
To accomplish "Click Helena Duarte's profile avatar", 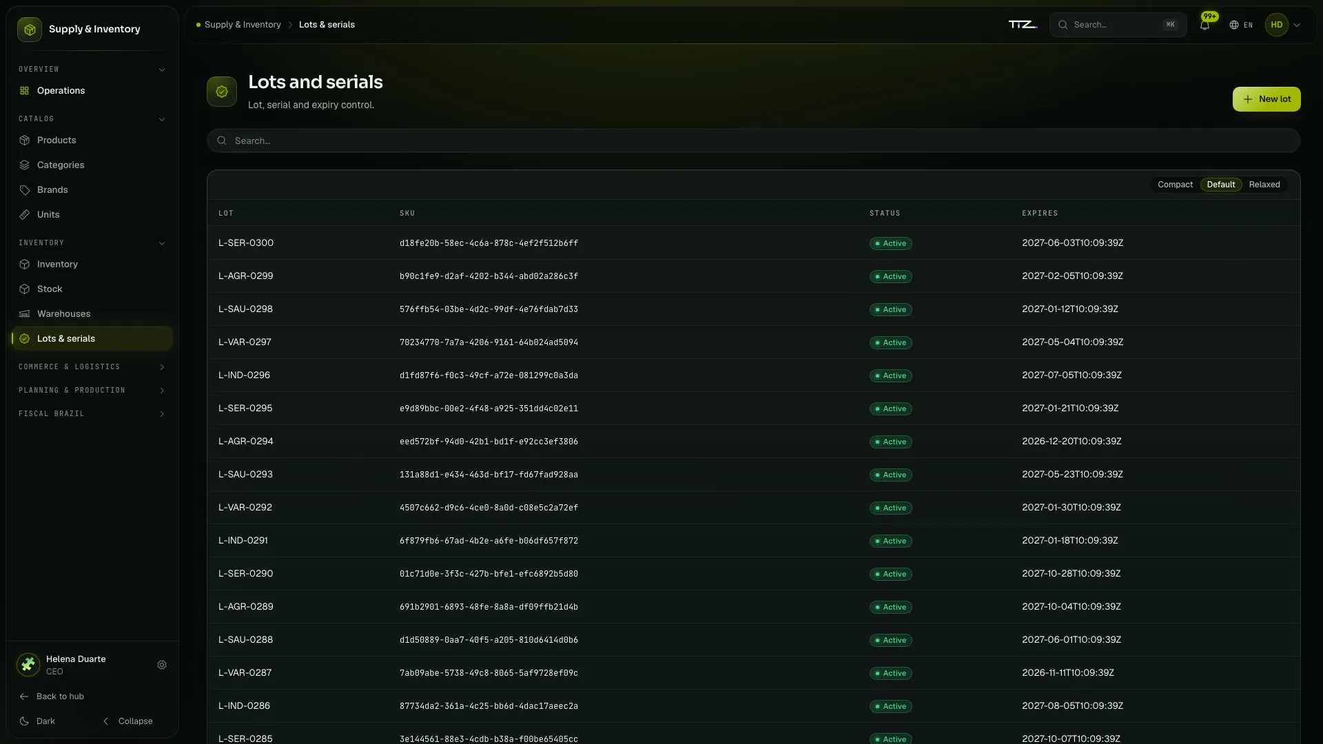I will coord(28,665).
